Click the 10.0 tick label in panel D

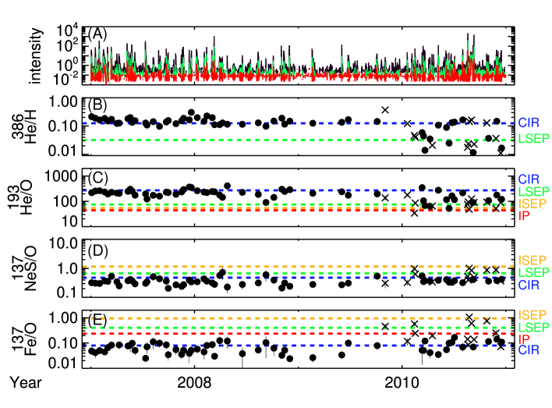pyautogui.click(x=62, y=243)
